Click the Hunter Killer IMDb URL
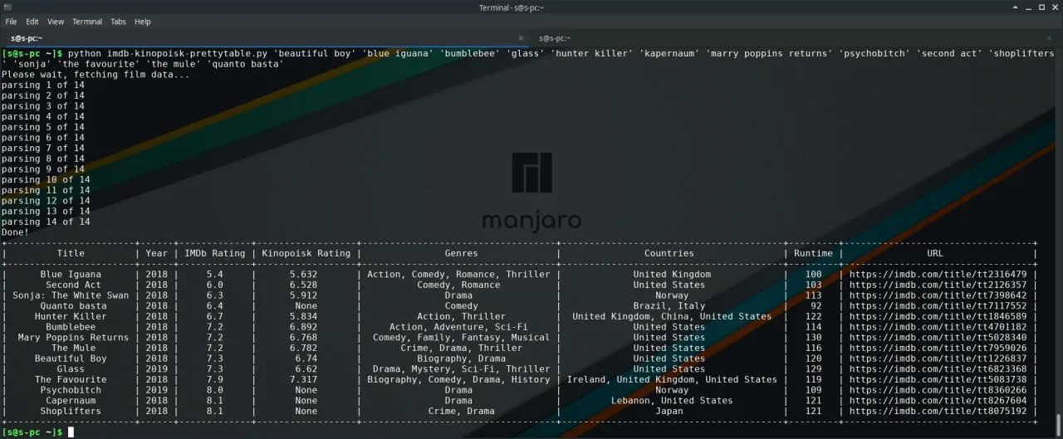The height and width of the screenshot is (439, 1063). point(938,317)
